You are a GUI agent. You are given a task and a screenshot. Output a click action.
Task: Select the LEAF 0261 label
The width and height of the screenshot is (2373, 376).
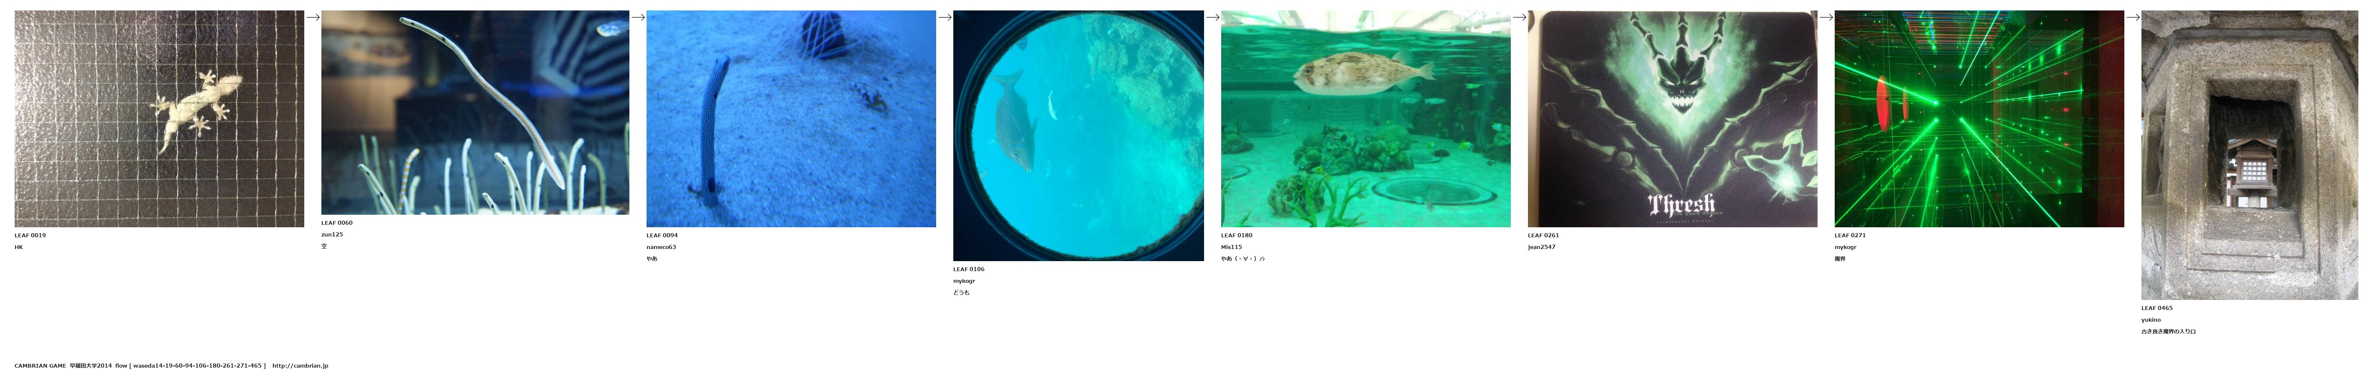(x=1544, y=235)
